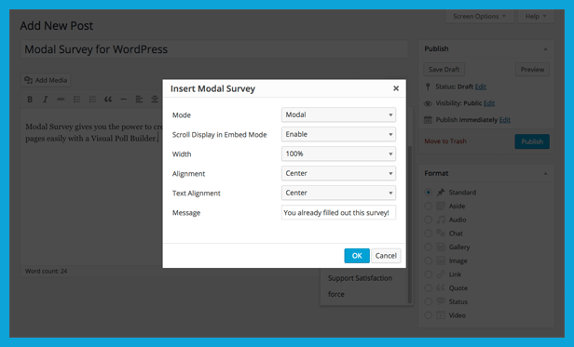Click the Standard format pushpin icon
Viewport: 574px width, 347px height.
point(441,193)
